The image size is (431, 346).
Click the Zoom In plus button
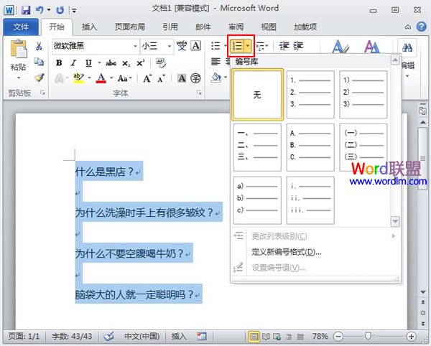[411, 336]
